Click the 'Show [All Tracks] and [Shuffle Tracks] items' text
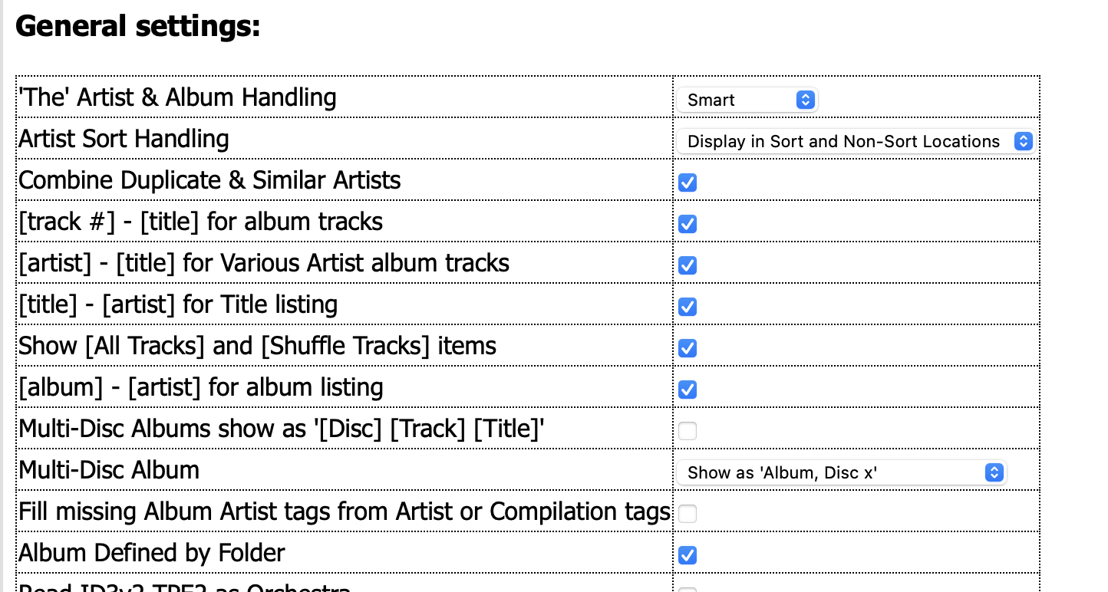 click(257, 346)
